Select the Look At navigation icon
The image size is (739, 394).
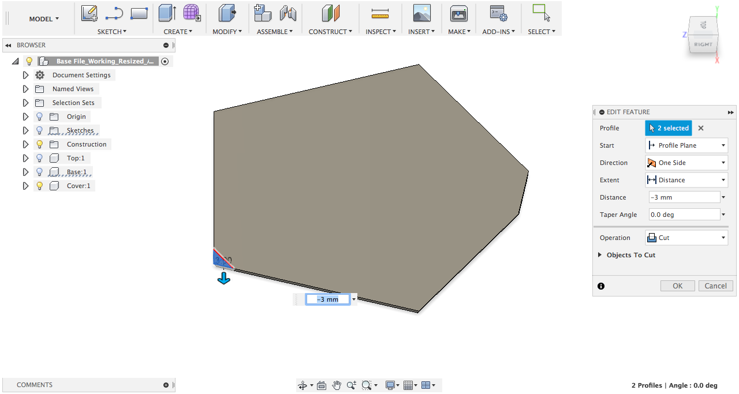click(x=322, y=385)
